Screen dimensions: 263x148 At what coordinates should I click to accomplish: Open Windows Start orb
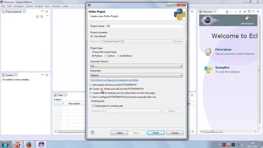click(5, 144)
